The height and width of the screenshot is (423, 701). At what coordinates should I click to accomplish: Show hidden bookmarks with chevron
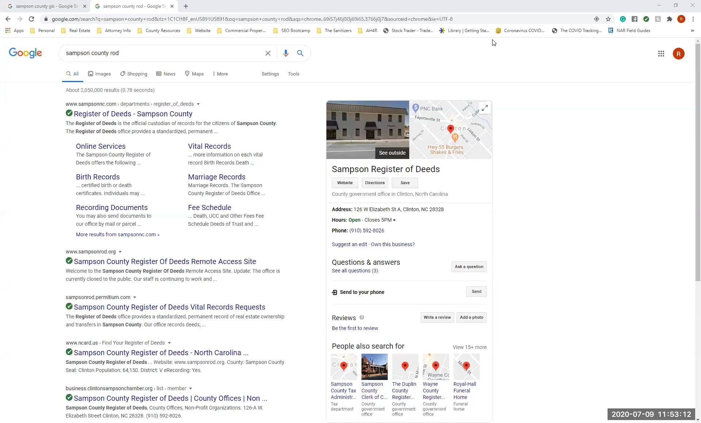tap(692, 31)
